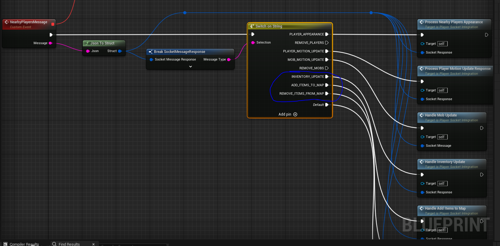Image resolution: width=500 pixels, height=246 pixels.
Task: Open the Compiler Results tab
Action: click(x=21, y=244)
